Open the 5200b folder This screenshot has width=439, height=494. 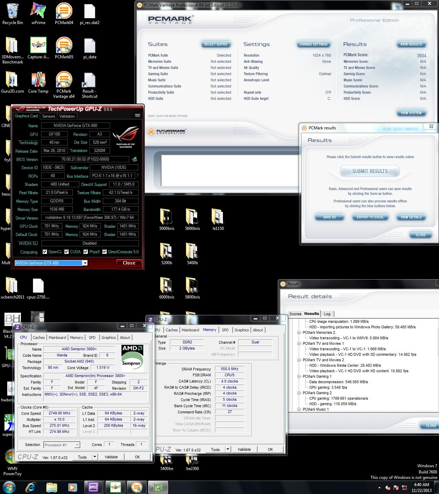167,254
